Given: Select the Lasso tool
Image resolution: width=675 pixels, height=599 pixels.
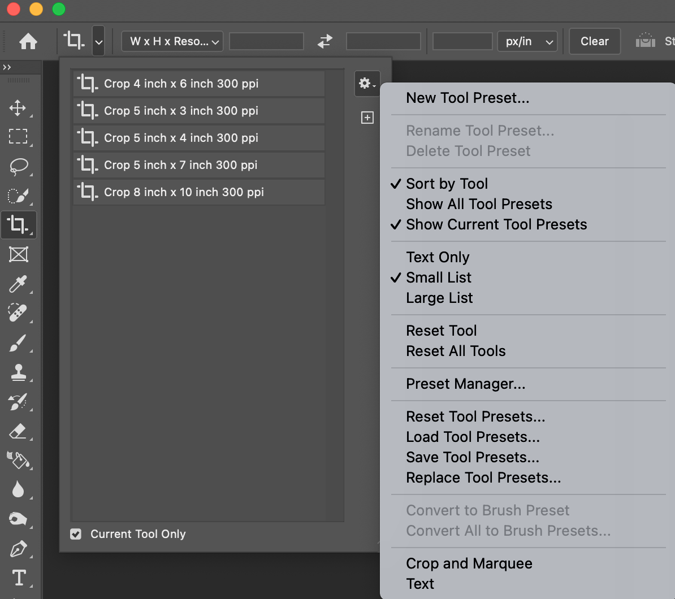Looking at the screenshot, I should (18, 166).
